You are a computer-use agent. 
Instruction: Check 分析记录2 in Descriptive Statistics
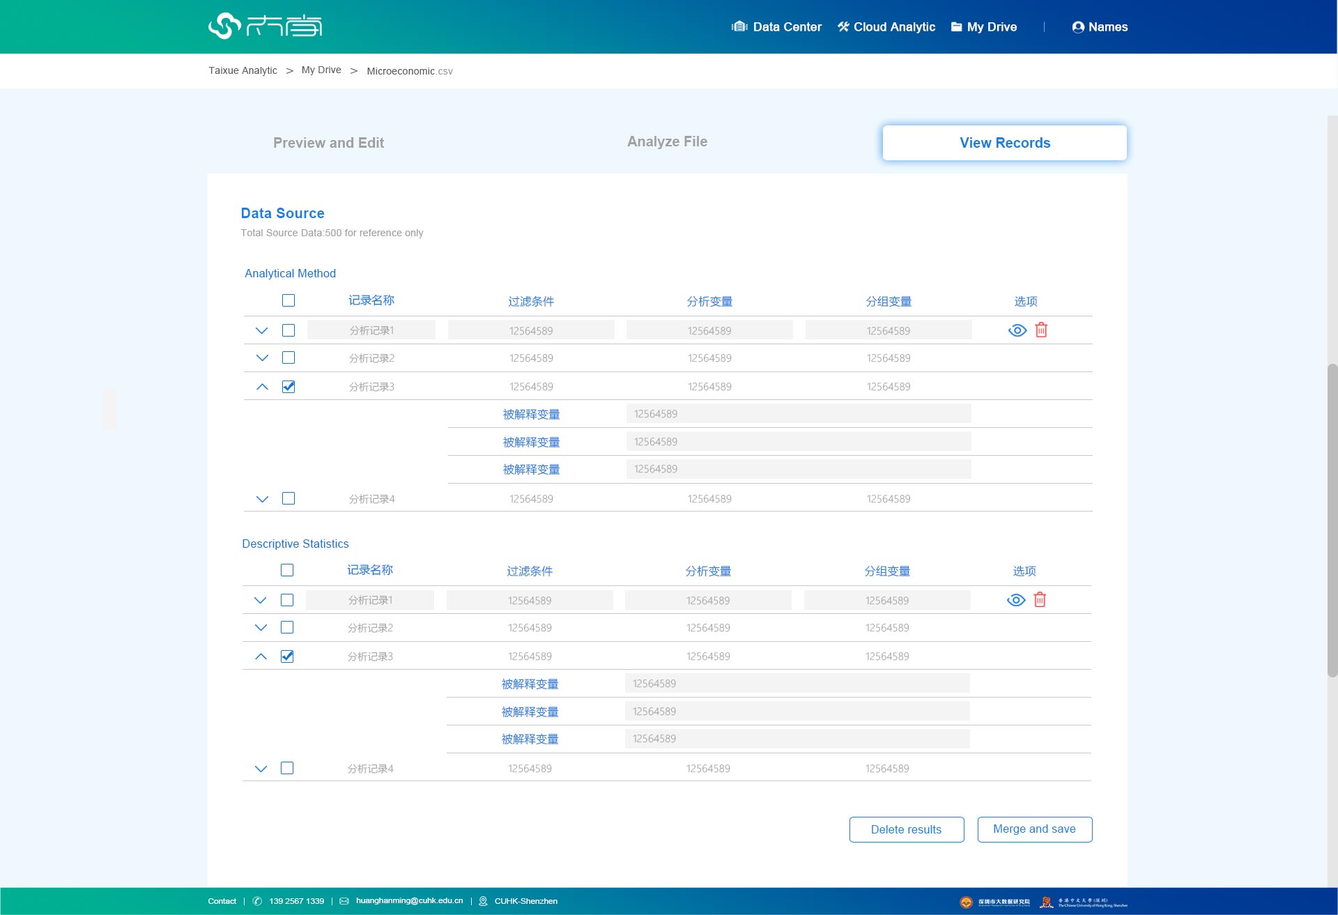287,627
